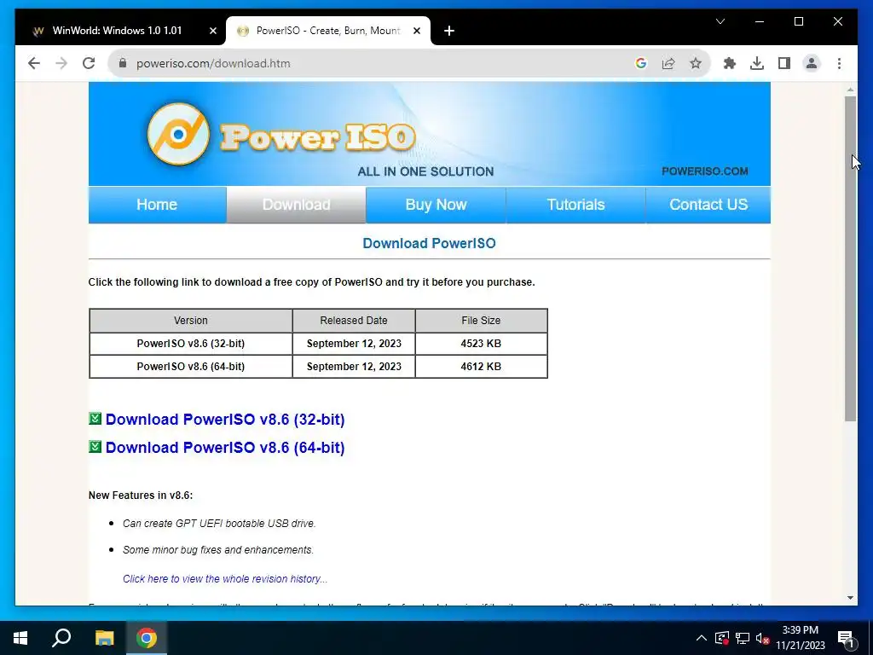Viewport: 873px width, 655px height.
Task: Click the 4612 KB file size cell
Action: [x=481, y=367]
